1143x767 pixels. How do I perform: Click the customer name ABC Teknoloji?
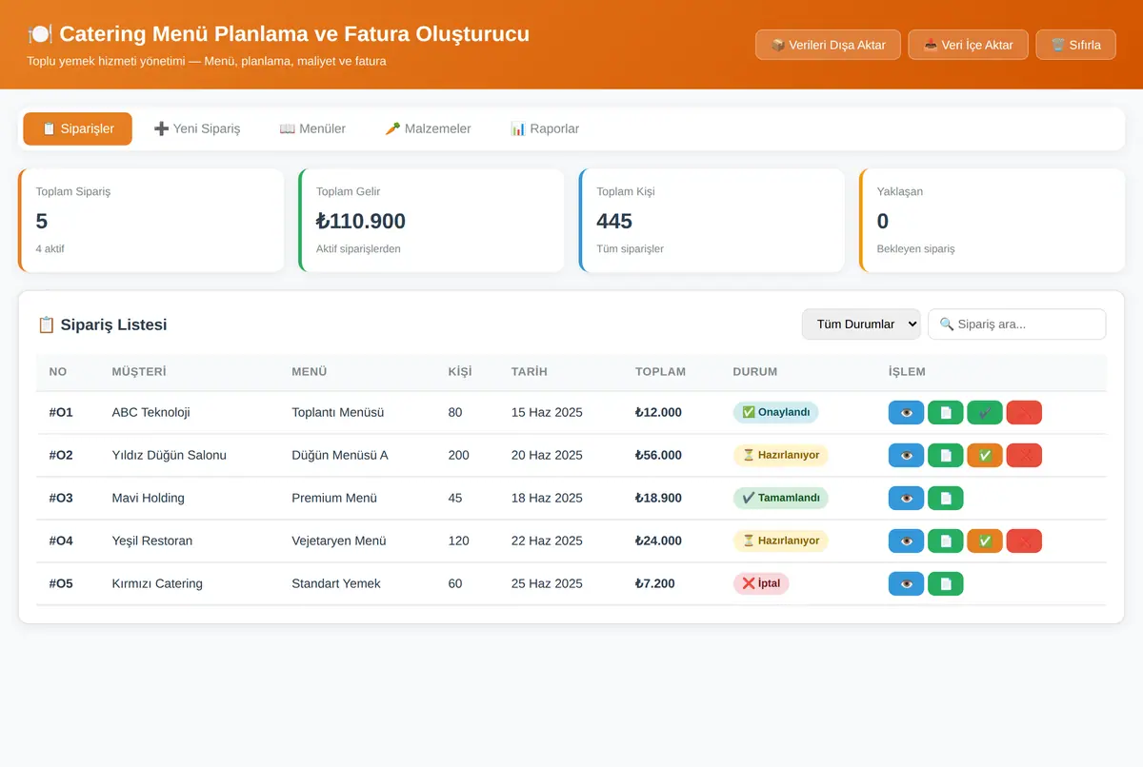pyautogui.click(x=150, y=413)
